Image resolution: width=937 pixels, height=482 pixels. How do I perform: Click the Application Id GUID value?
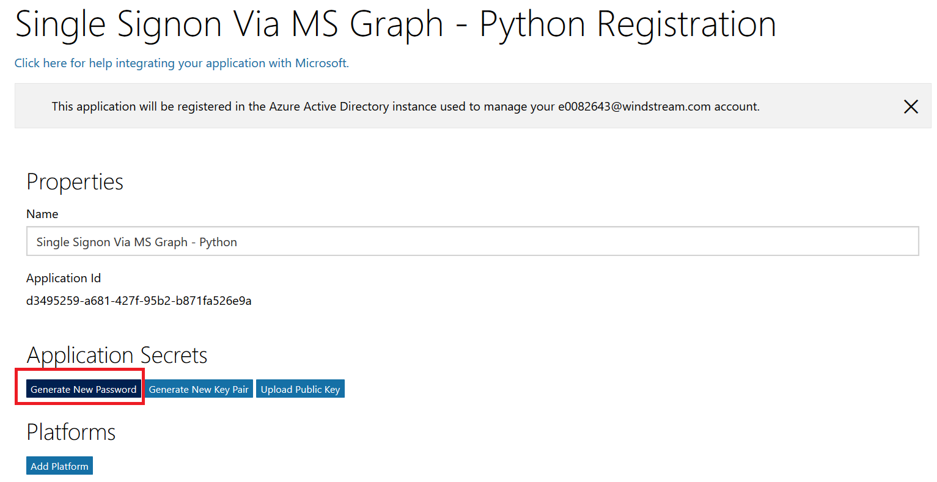click(139, 301)
